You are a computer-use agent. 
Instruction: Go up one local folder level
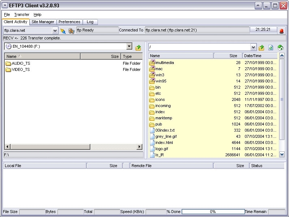pos(138,48)
